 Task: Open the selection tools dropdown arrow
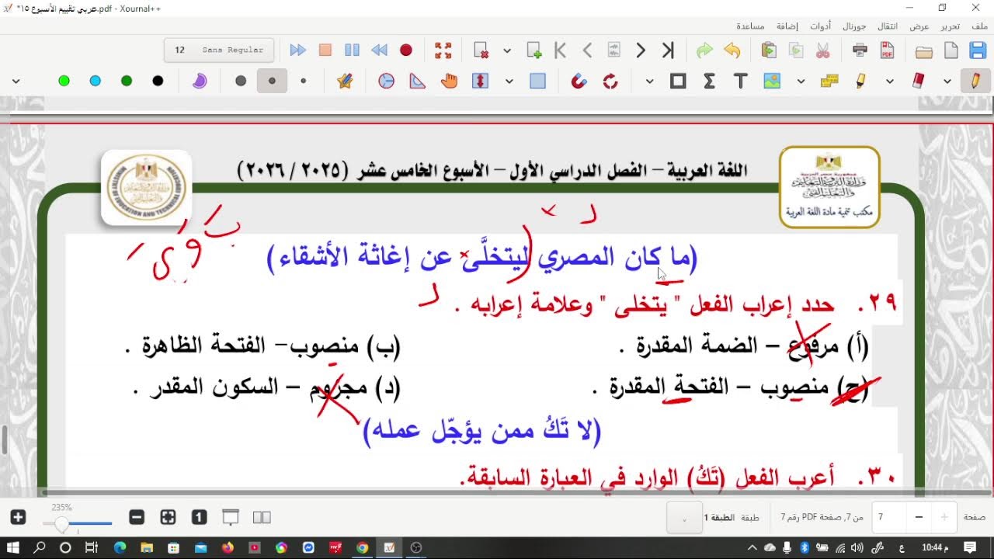tap(509, 81)
